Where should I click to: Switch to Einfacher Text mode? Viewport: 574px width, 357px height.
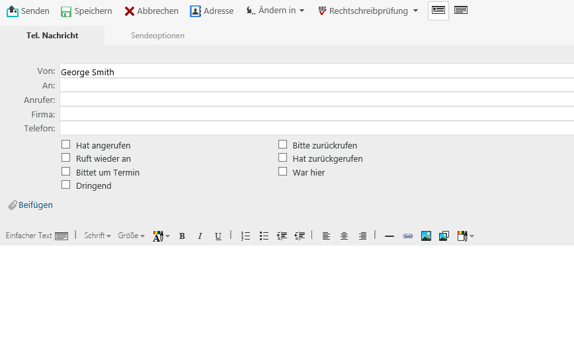36,236
